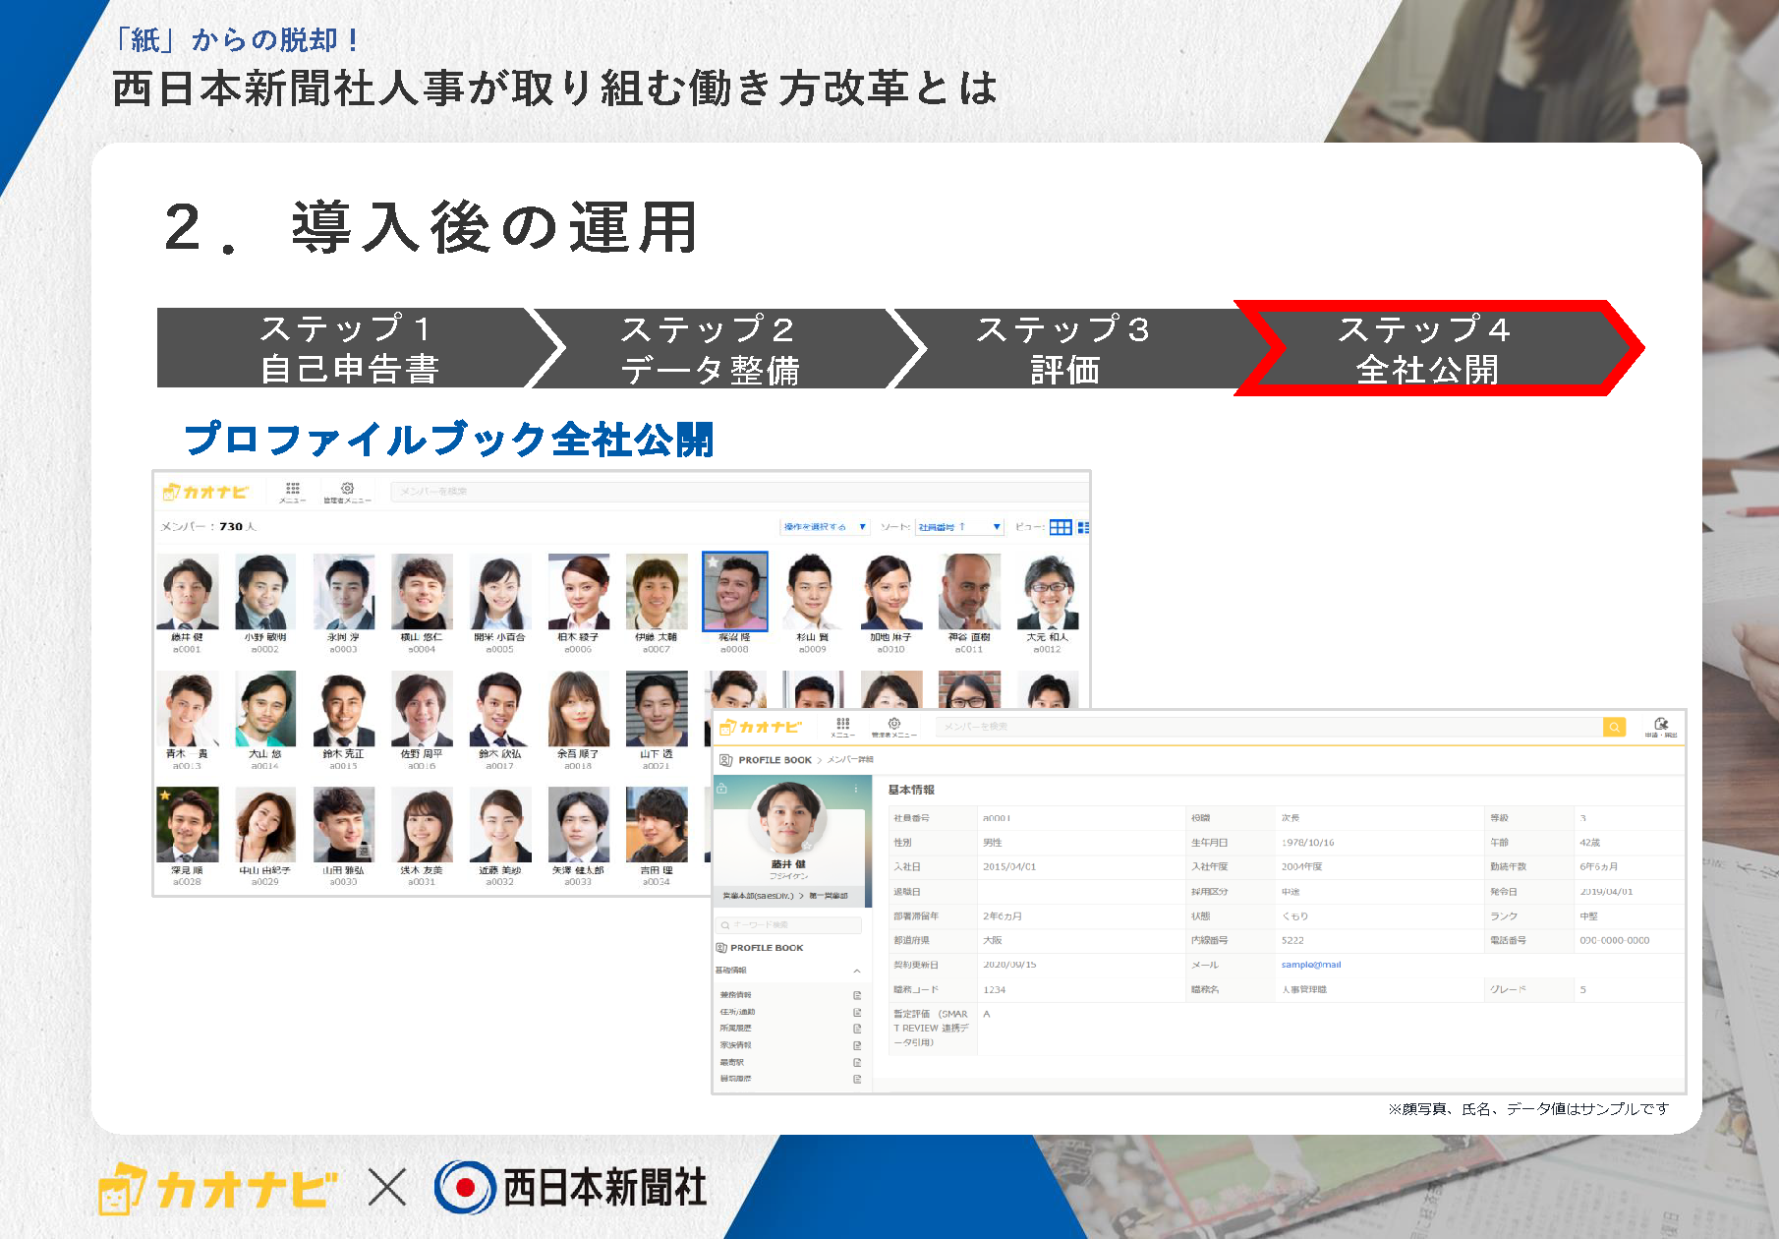Viewport: 1779px width, 1239px height.
Task: Open 大山 悠 a0014 photo thumbnail
Action: click(264, 709)
